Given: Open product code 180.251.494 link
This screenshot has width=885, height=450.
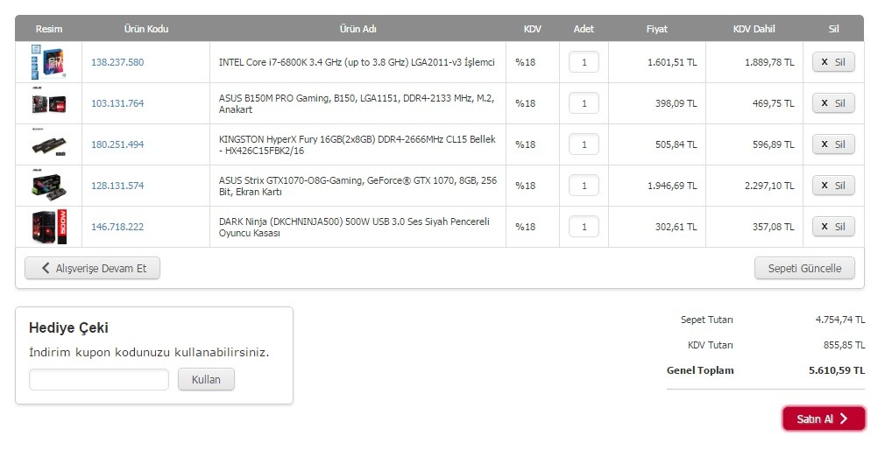Looking at the screenshot, I should 117,144.
